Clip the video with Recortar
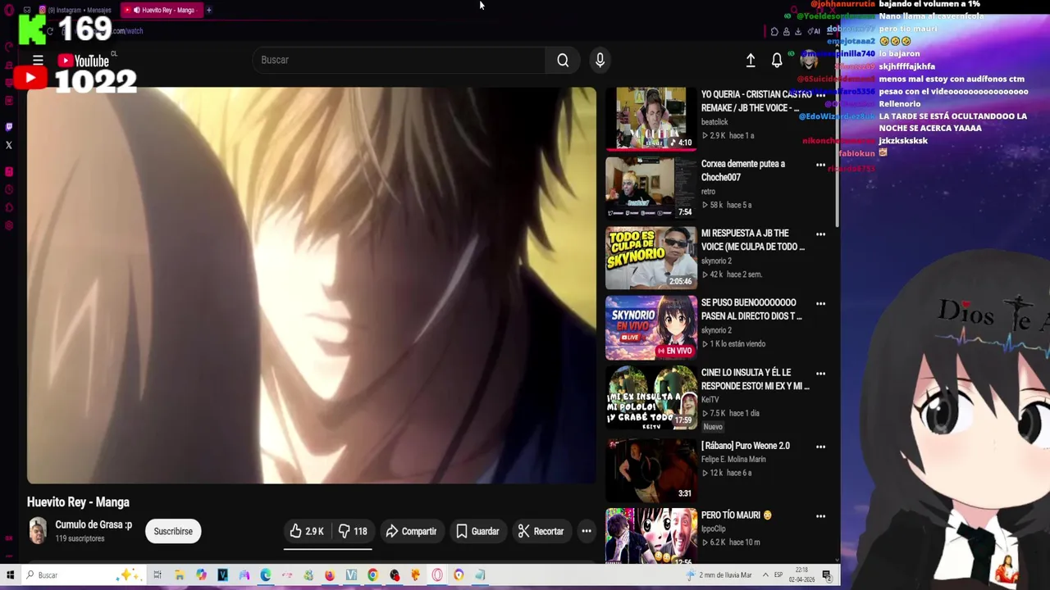 (541, 531)
